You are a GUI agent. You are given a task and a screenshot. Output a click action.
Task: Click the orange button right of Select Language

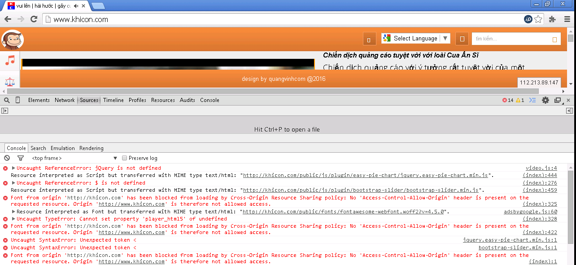pyautogui.click(x=462, y=39)
